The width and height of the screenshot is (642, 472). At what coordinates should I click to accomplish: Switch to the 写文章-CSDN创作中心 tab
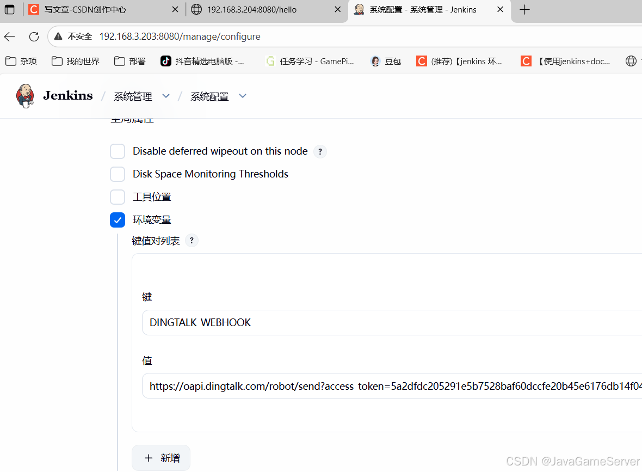[x=103, y=9]
